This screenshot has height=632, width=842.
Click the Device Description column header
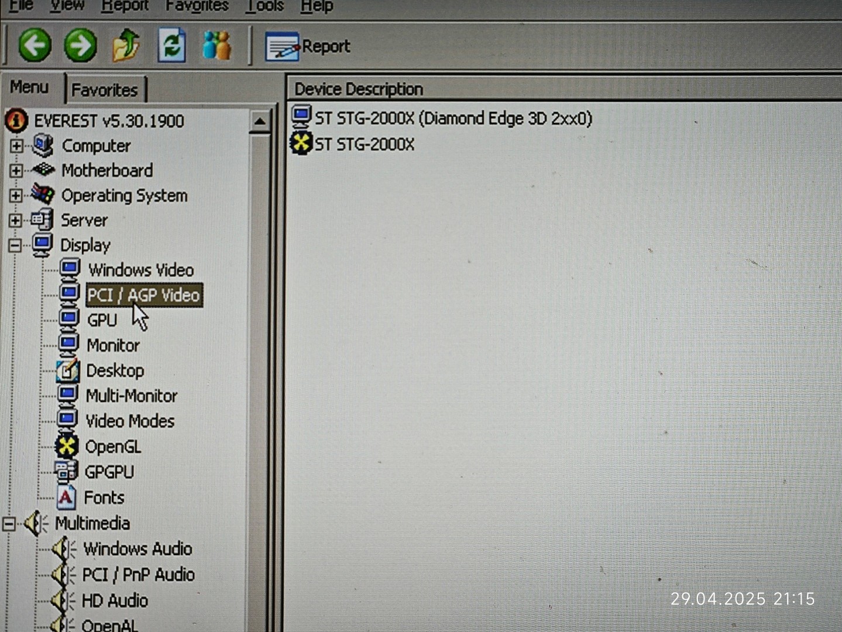[x=564, y=89]
